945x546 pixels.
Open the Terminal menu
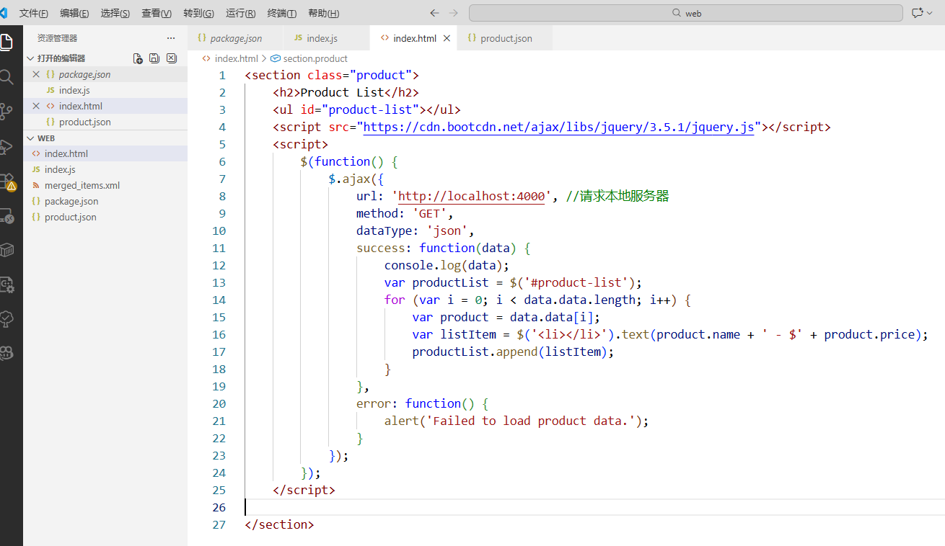coord(281,14)
